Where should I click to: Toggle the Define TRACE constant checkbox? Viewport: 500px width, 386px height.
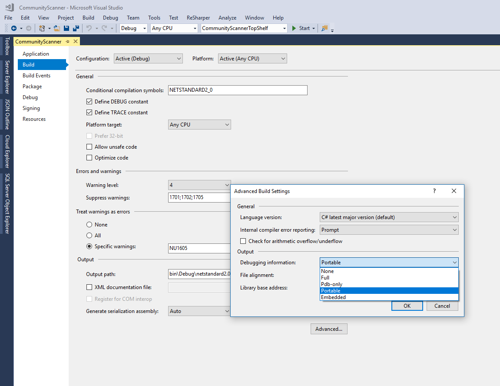click(x=89, y=112)
